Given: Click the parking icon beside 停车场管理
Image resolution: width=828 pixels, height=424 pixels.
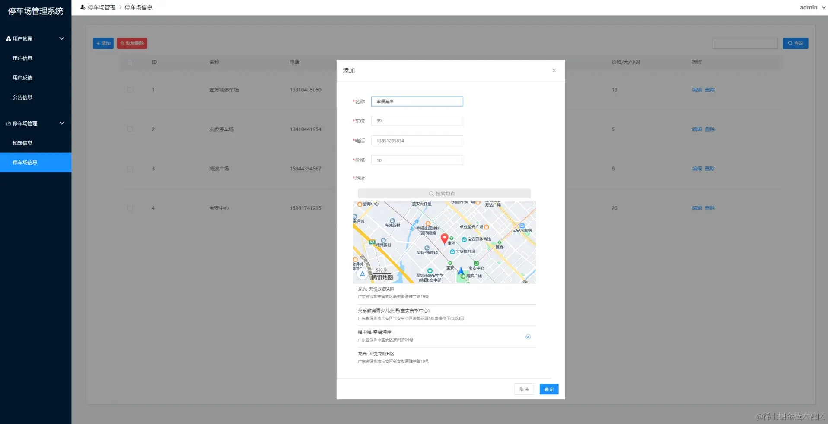Looking at the screenshot, I should coord(8,123).
